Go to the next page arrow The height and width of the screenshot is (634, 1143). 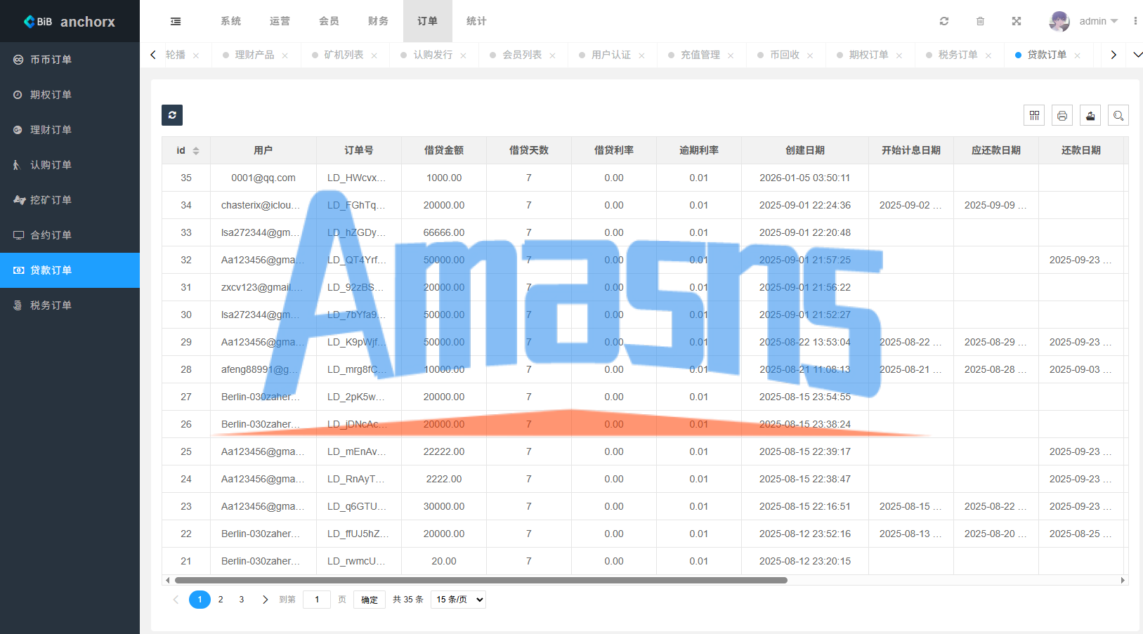(x=265, y=600)
